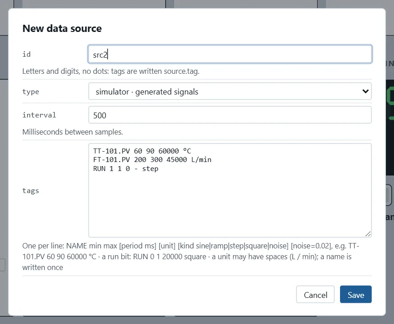
Task: Click the 'New data source' dialog heading
Action: tap(62, 28)
